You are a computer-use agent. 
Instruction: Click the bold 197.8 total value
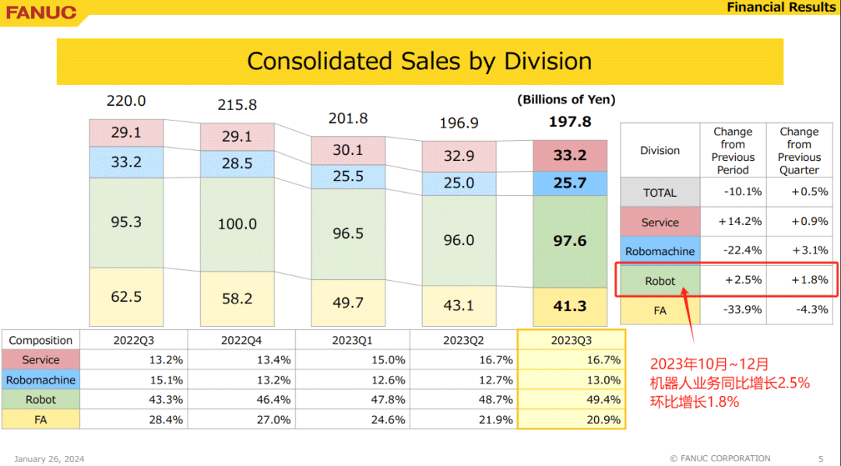[570, 122]
